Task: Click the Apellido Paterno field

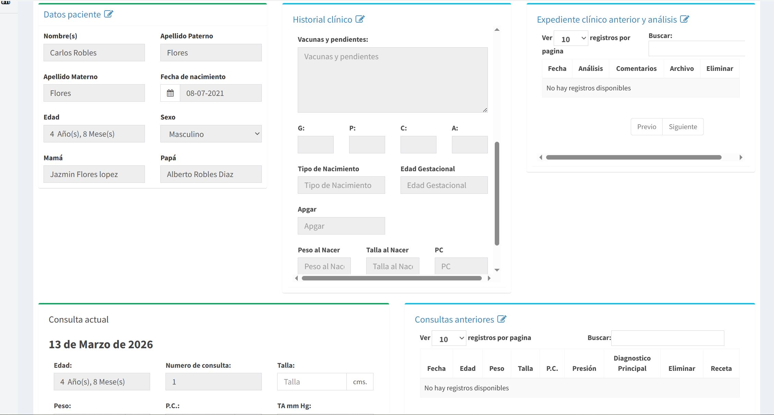Action: click(211, 52)
